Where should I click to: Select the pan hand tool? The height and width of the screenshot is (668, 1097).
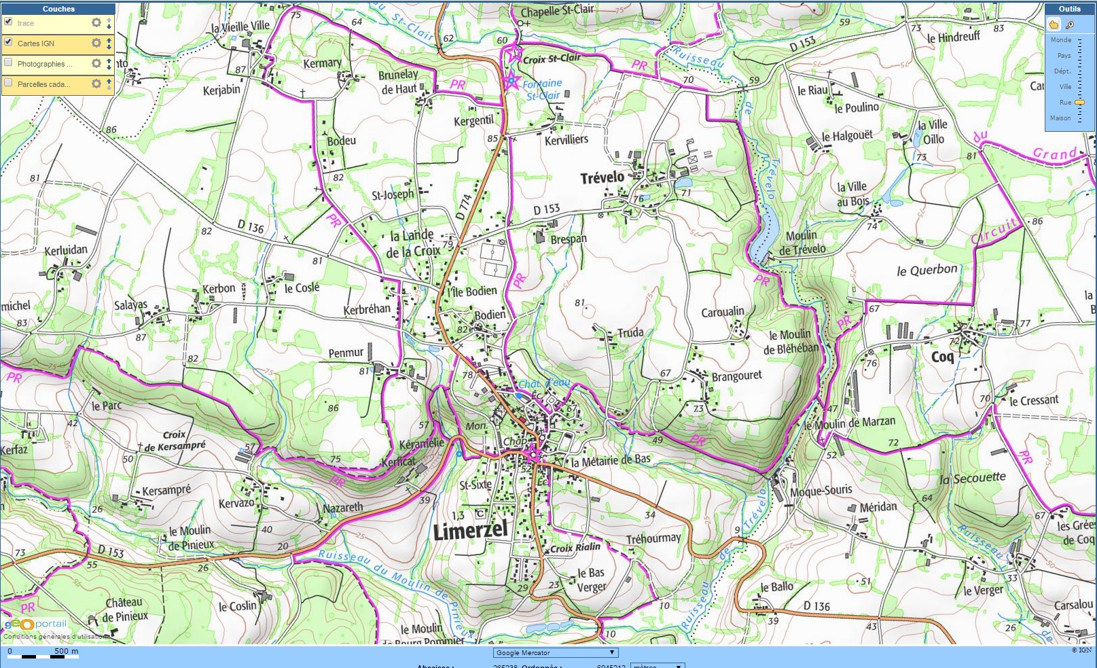(1054, 24)
